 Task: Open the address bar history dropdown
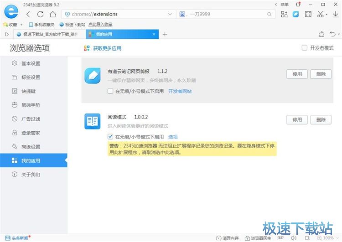170,14
